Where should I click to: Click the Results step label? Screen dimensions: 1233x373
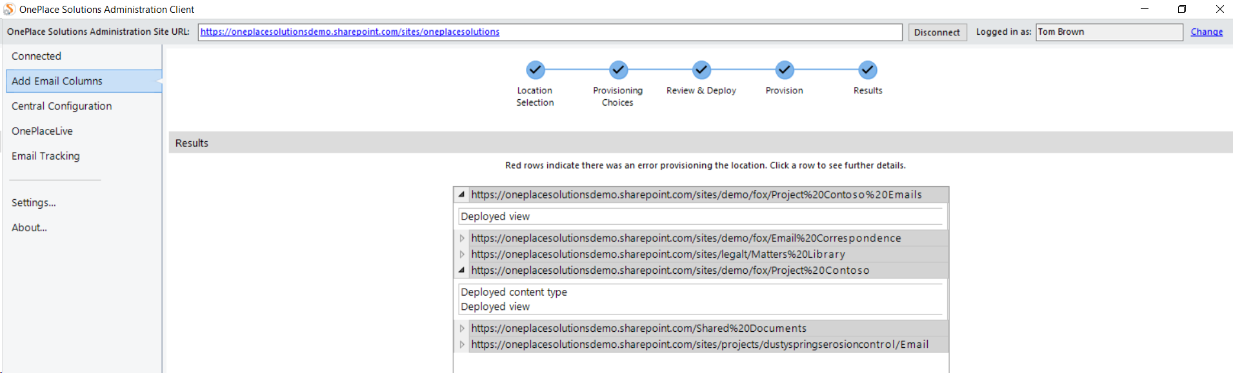[868, 91]
